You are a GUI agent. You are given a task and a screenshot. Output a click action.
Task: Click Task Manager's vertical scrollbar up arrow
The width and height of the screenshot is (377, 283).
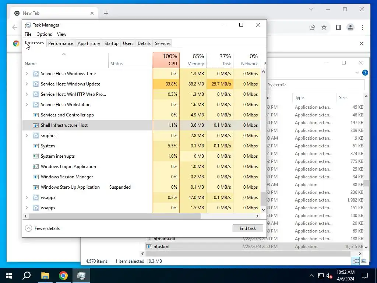tap(263, 71)
